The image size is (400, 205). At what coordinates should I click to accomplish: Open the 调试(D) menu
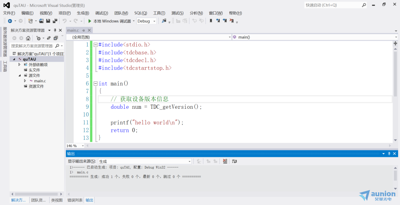102,13
